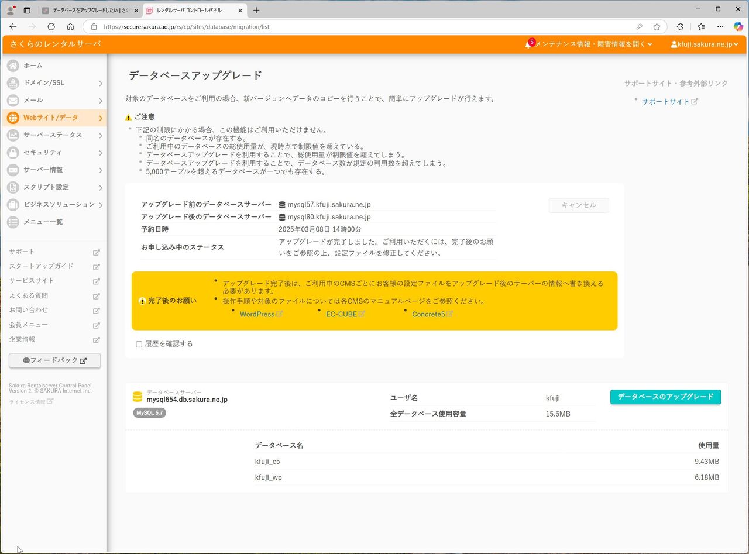Click the database icon beside mysql57.kfuji.sakura.ne.jp

coord(282,205)
